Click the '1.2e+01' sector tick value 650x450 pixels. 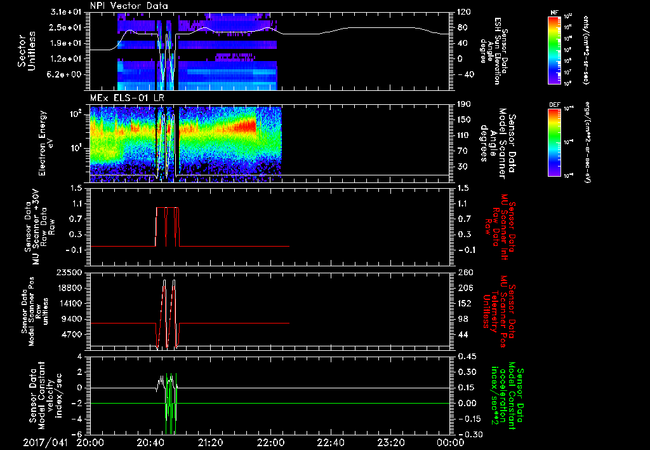point(66,59)
